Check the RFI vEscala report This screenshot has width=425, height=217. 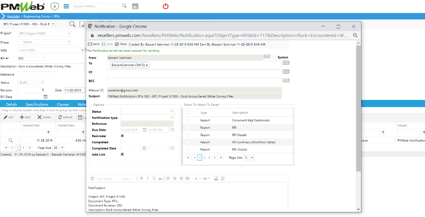[x=187, y=149]
